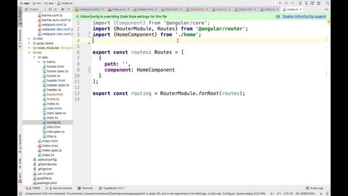Viewport: 348px width, 196px height.
Task: Select index.spec.js file
Action: click(x=49, y=150)
